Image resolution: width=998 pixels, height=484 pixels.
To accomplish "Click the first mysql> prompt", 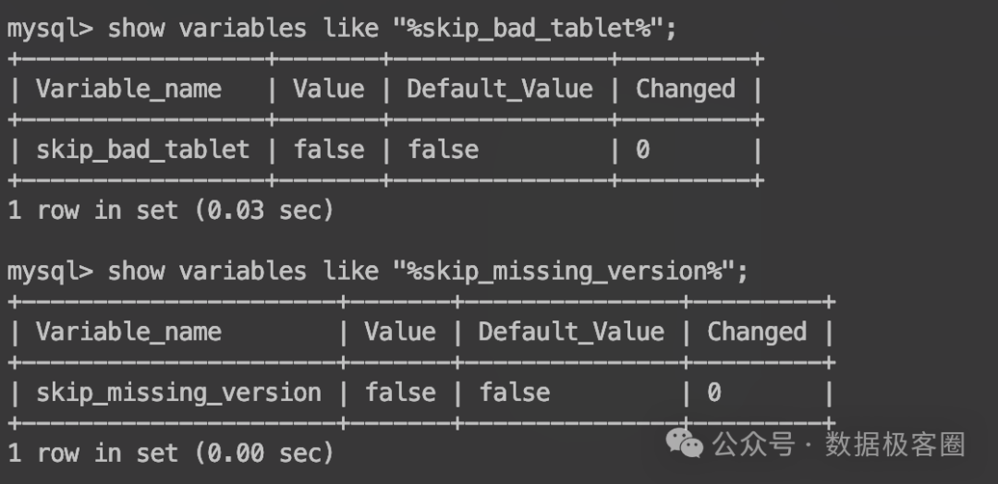I will (50, 29).
